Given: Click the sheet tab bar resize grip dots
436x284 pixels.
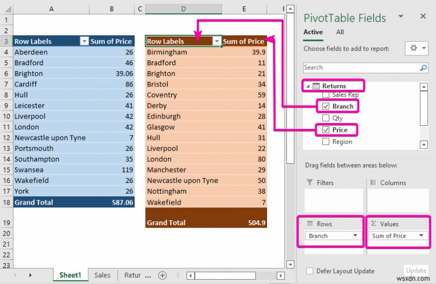Looking at the screenshot, I should pyautogui.click(x=178, y=275).
